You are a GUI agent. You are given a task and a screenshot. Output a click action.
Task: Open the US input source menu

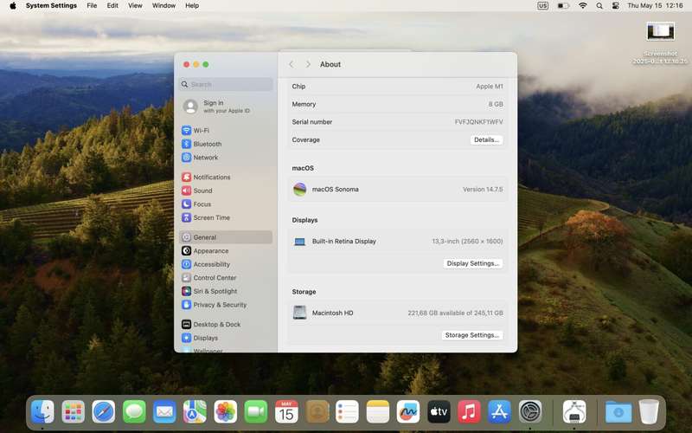click(543, 6)
